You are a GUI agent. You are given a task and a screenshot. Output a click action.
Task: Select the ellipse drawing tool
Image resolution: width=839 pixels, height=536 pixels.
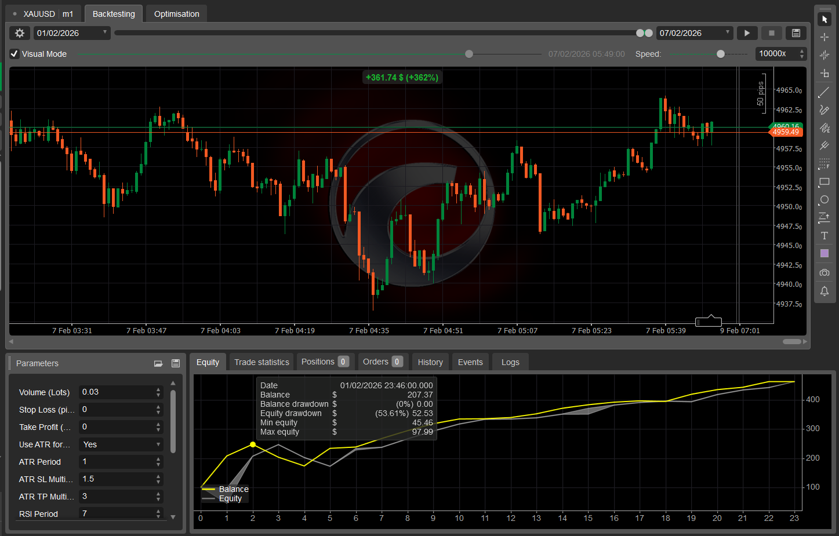825,200
